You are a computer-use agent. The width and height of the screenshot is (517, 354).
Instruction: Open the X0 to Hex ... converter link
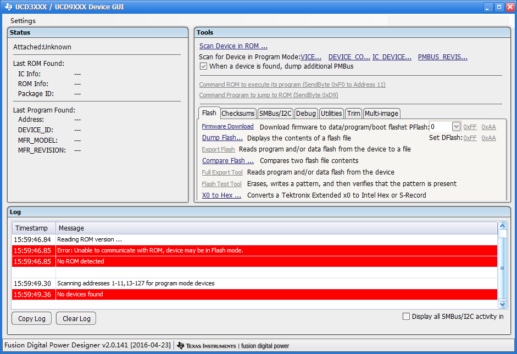click(x=221, y=195)
